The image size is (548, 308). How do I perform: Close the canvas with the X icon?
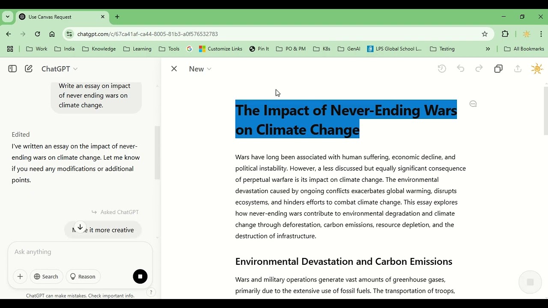click(x=174, y=68)
